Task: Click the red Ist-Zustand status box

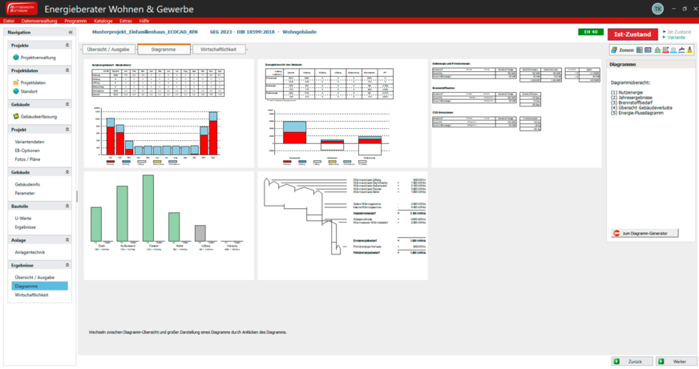Action: (x=632, y=34)
